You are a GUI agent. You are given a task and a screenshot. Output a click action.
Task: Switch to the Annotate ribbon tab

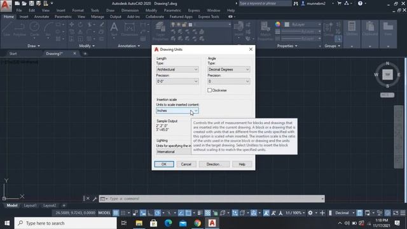[41, 17]
